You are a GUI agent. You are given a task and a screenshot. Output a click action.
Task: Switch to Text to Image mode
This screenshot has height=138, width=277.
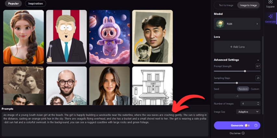pyautogui.click(x=226, y=5)
